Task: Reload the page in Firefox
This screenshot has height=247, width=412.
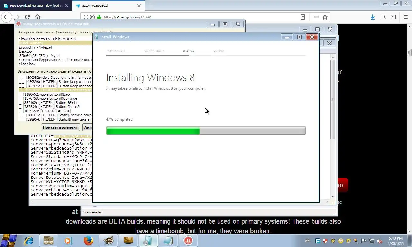Action: (27, 17)
